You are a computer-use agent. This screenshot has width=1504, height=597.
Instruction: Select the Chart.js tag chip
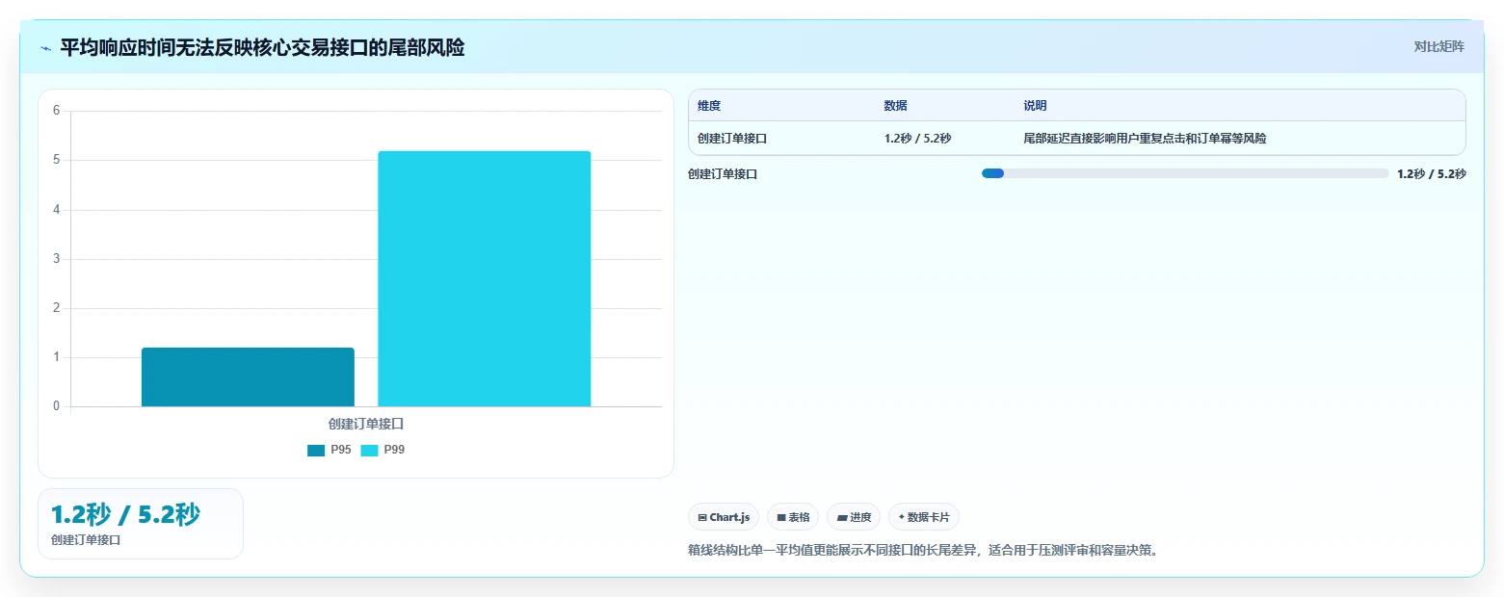(724, 517)
